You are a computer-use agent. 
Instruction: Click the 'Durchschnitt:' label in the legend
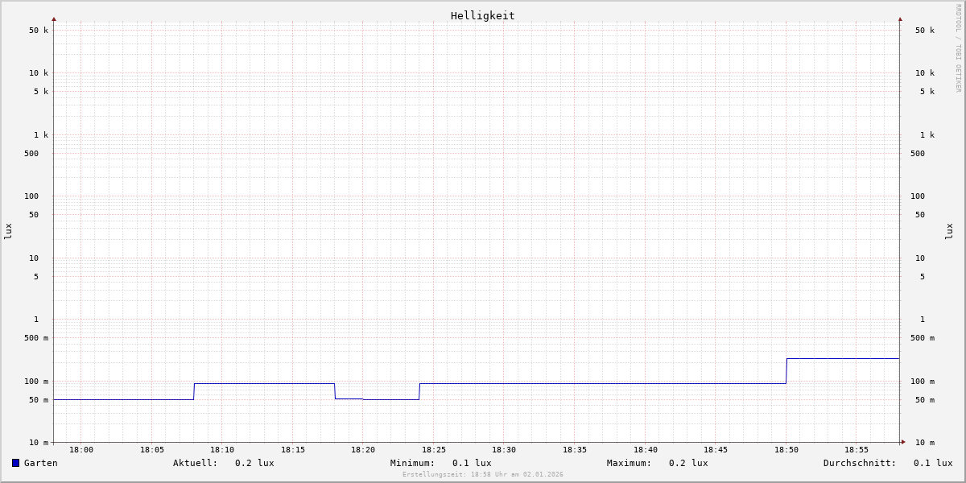[860, 463]
